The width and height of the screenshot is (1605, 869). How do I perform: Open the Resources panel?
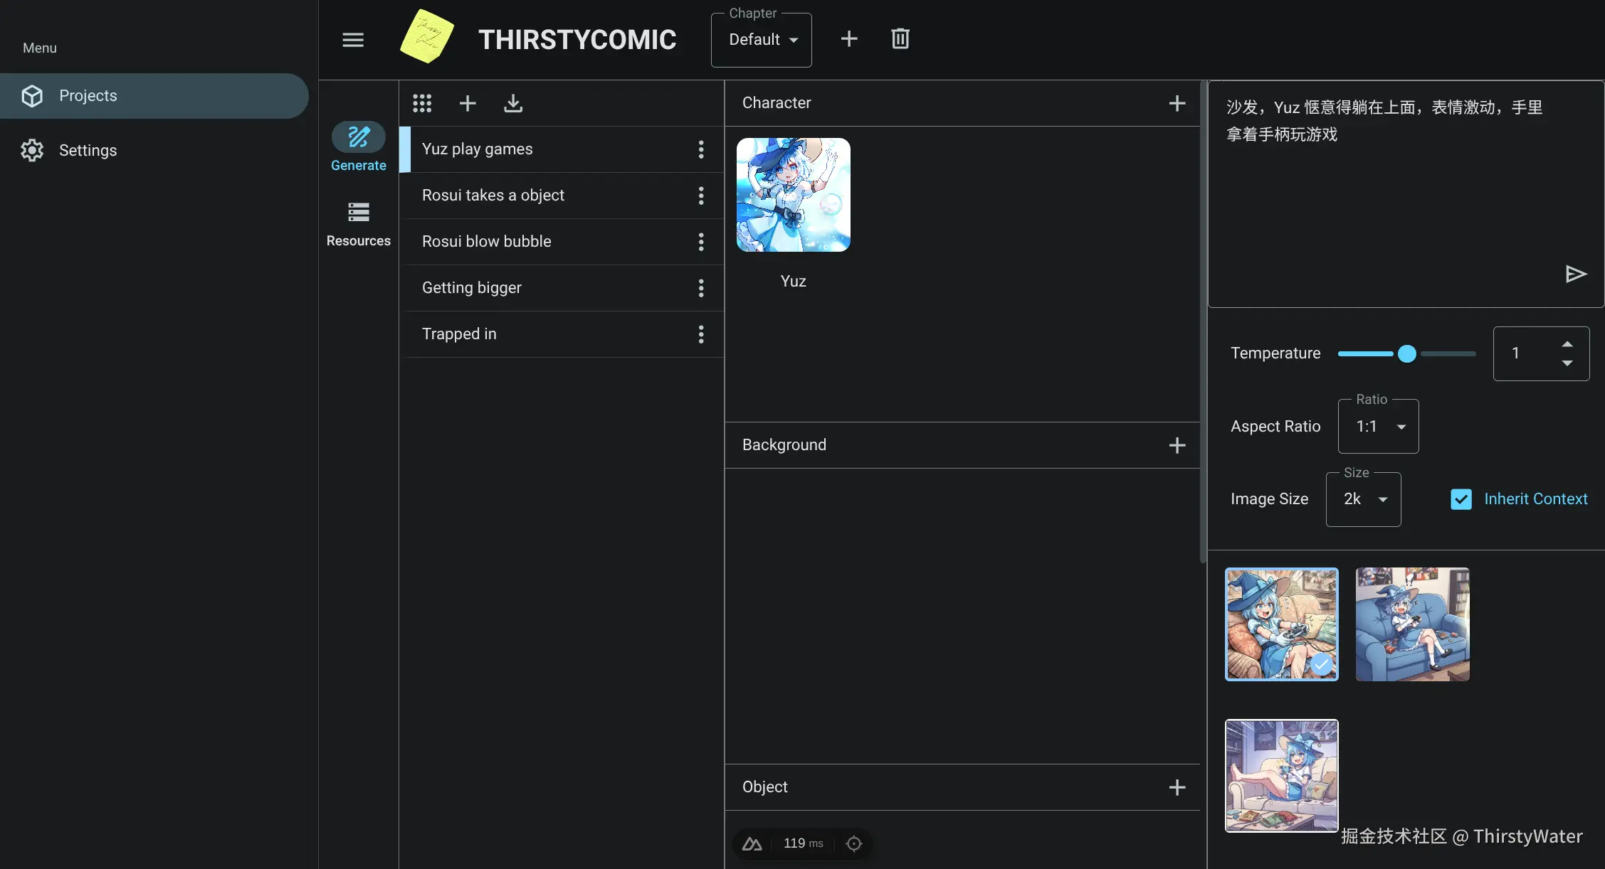(358, 220)
